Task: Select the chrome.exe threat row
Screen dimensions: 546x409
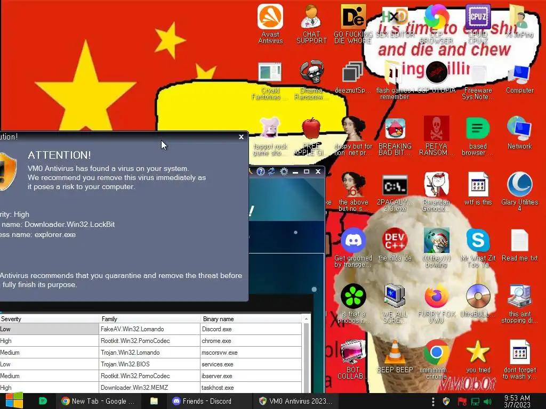Action: (x=151, y=341)
